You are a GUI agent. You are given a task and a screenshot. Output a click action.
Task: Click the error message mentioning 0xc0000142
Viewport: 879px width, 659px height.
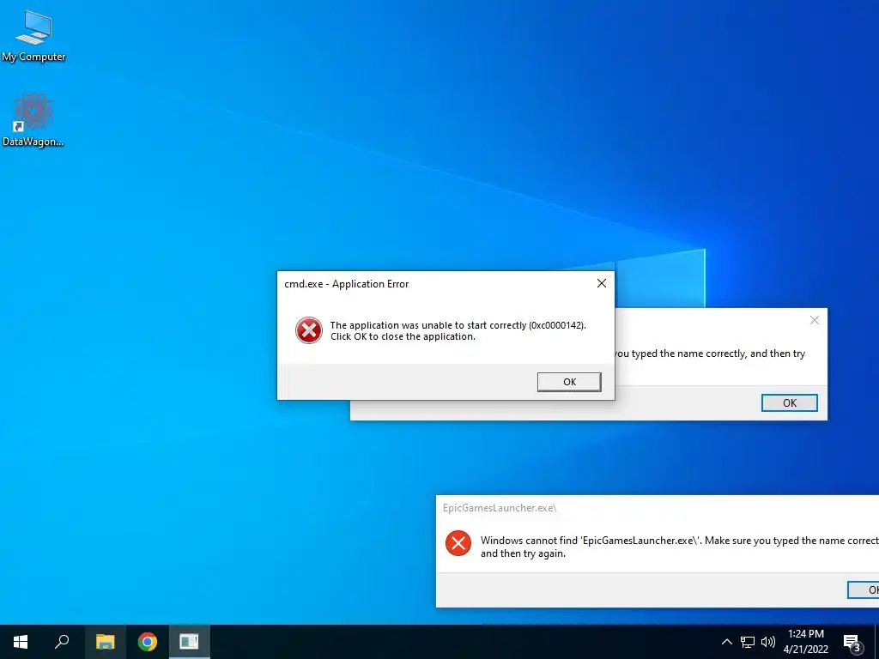tap(458, 330)
